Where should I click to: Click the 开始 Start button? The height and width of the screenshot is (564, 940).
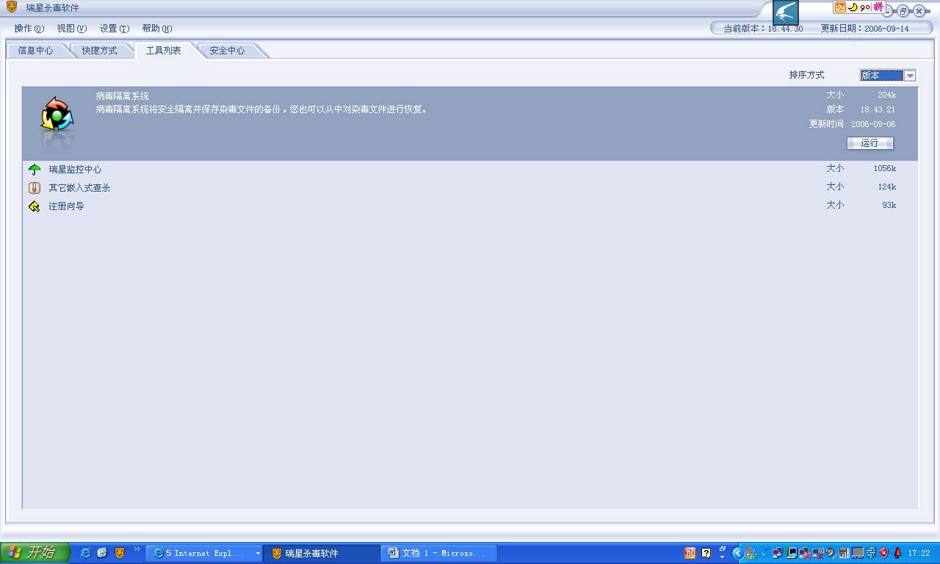pos(35,552)
